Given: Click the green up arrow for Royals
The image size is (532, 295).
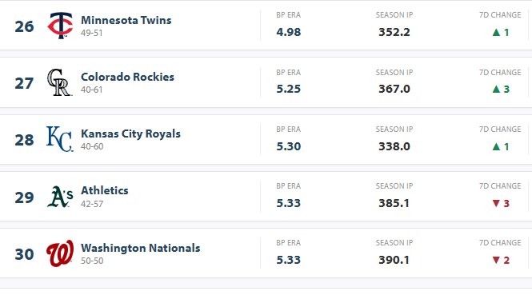Looking at the screenshot, I should coord(496,146).
